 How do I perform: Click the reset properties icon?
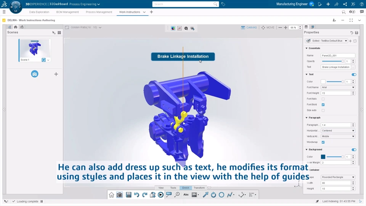click(x=352, y=33)
